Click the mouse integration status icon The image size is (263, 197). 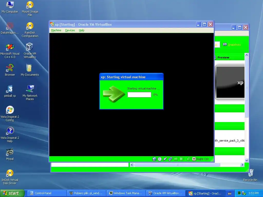point(189,159)
